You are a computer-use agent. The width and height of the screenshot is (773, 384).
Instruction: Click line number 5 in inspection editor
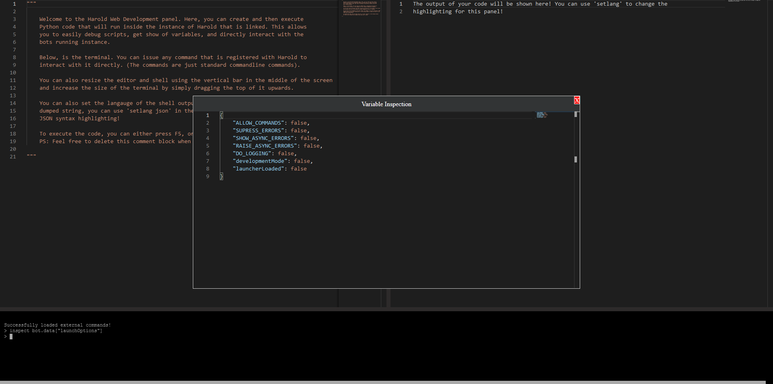(x=208, y=146)
